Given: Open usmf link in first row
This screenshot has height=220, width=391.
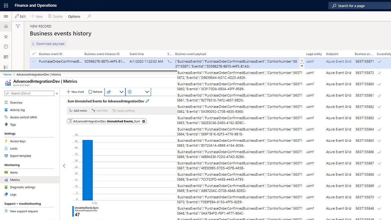Looking at the screenshot, I should pos(310,61).
